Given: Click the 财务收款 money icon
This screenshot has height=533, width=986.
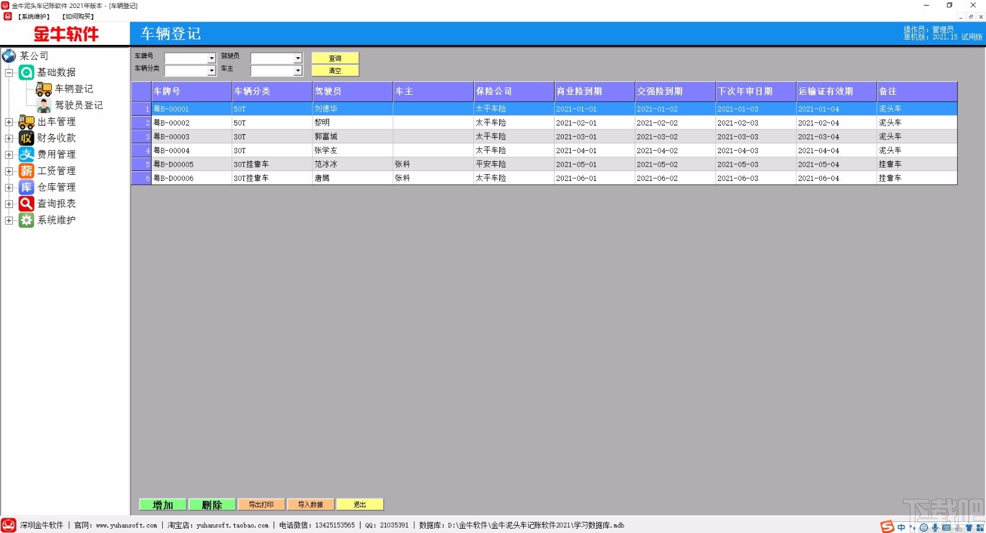Looking at the screenshot, I should point(26,138).
